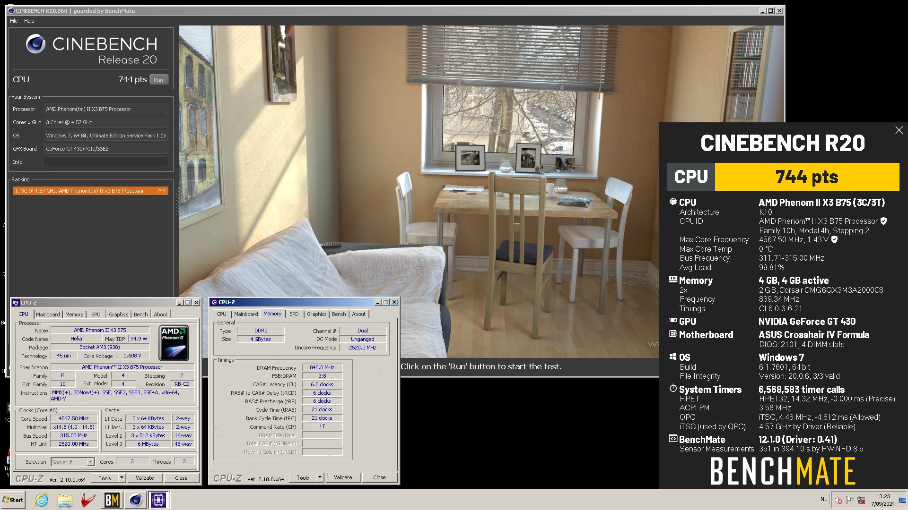908x510 pixels.
Task: Click the Memory module icon in BenchMate panel
Action: (673, 280)
